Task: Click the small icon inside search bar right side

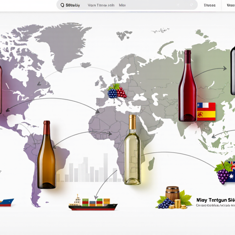Action: (192, 5)
